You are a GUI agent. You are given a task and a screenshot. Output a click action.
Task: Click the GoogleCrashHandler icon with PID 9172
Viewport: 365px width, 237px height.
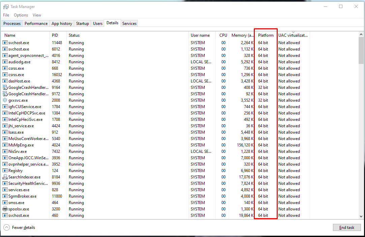[x=5, y=94]
